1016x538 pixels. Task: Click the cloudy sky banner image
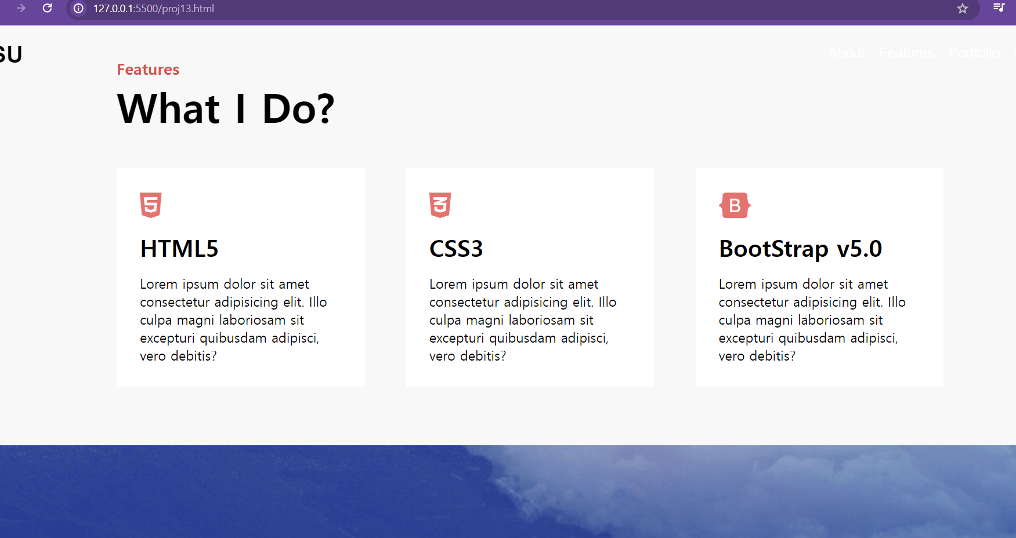[x=508, y=492]
